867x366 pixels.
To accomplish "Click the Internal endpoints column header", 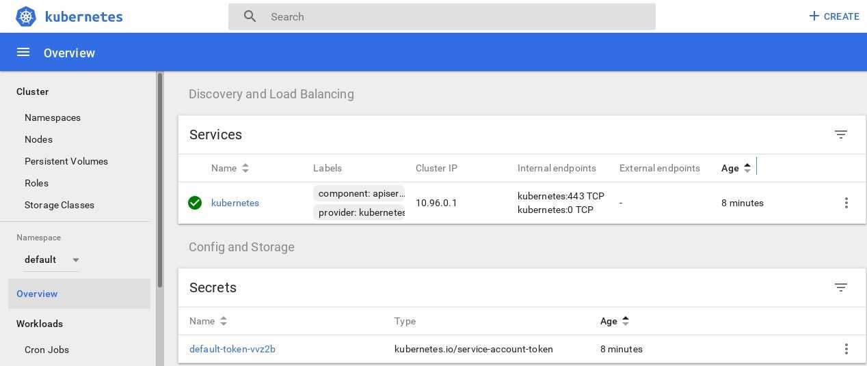I will 557,168.
